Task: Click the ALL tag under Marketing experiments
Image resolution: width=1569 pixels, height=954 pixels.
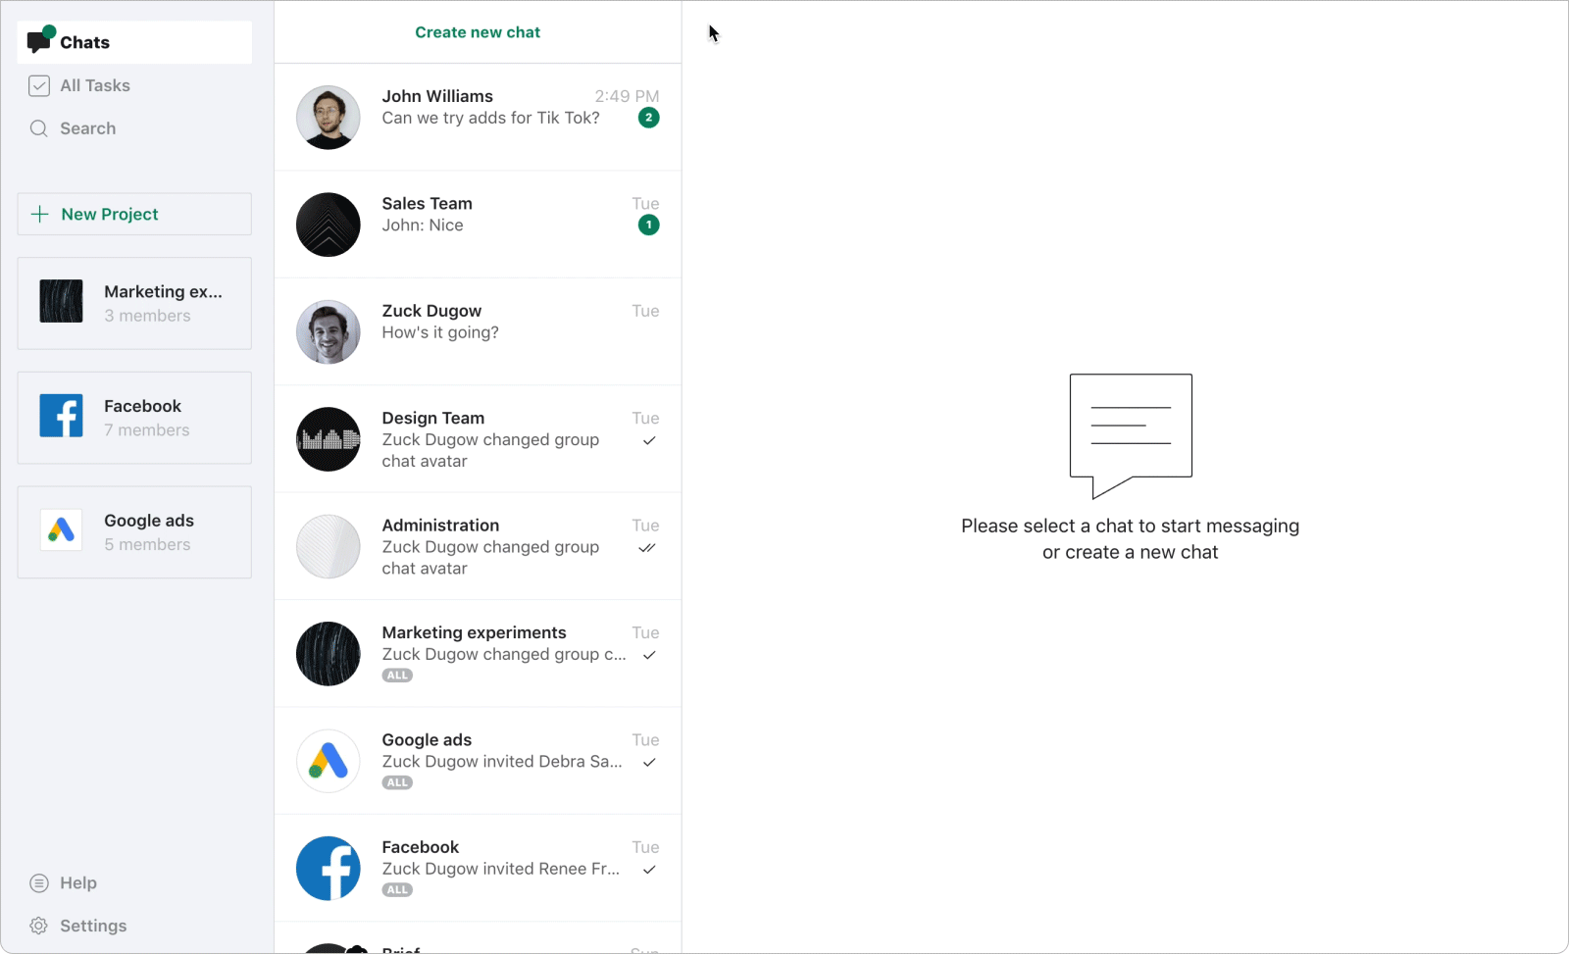Action: [x=397, y=676]
